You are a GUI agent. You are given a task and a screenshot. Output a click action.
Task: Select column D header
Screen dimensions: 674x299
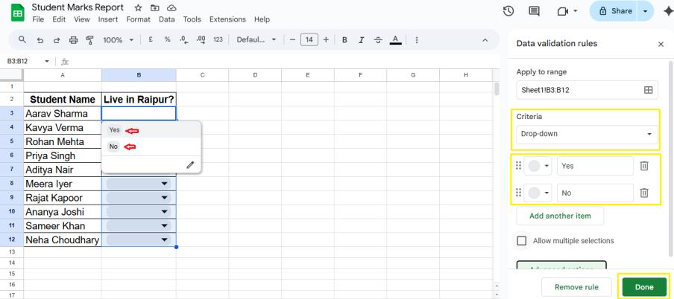click(255, 75)
